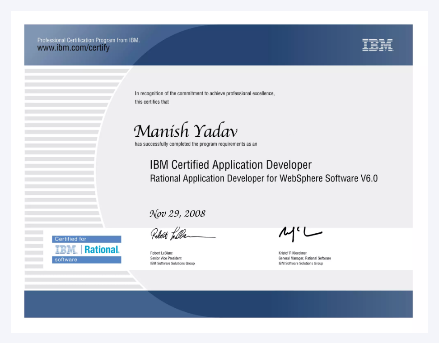
Task: Click 'General Manager, Rational Software' text
Action: [304, 258]
